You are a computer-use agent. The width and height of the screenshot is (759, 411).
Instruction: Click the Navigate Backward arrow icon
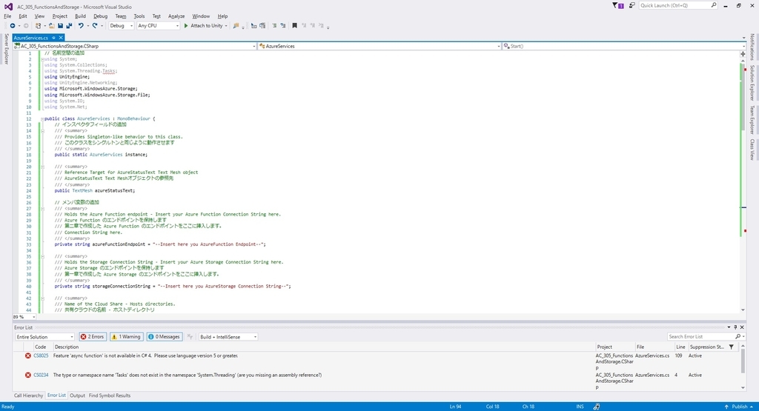(13, 26)
